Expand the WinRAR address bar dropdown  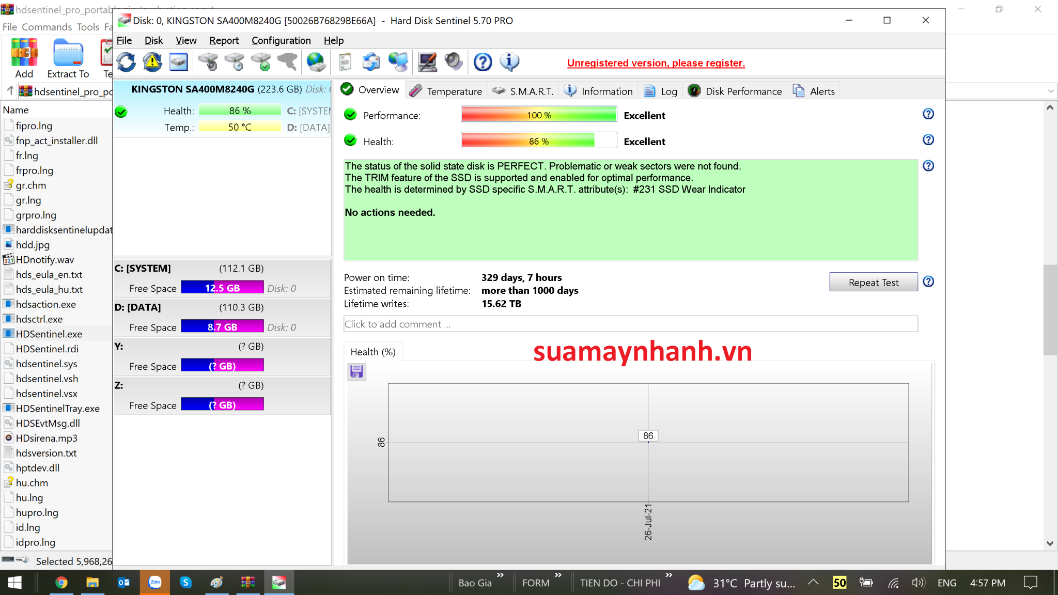pyautogui.click(x=1050, y=91)
